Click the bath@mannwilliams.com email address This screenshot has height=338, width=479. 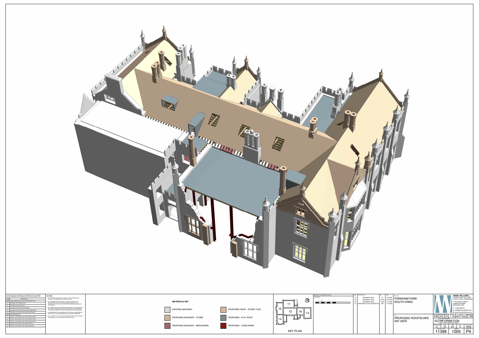coord(463,310)
